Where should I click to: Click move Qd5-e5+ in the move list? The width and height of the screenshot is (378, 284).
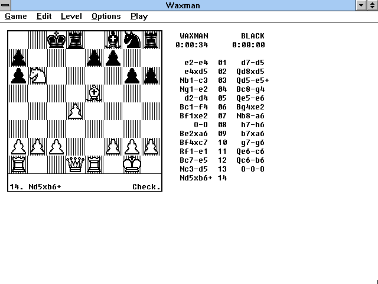[x=253, y=80]
